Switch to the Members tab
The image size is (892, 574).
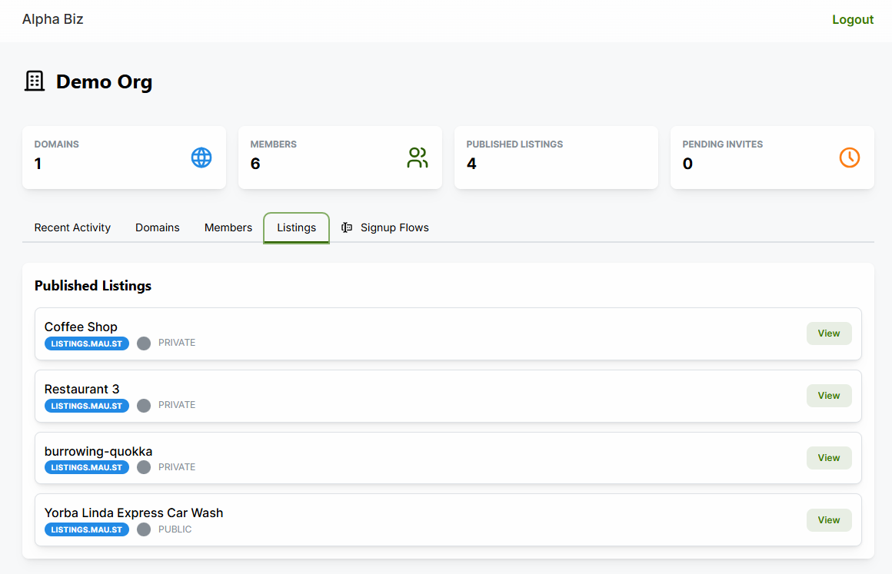tap(228, 227)
